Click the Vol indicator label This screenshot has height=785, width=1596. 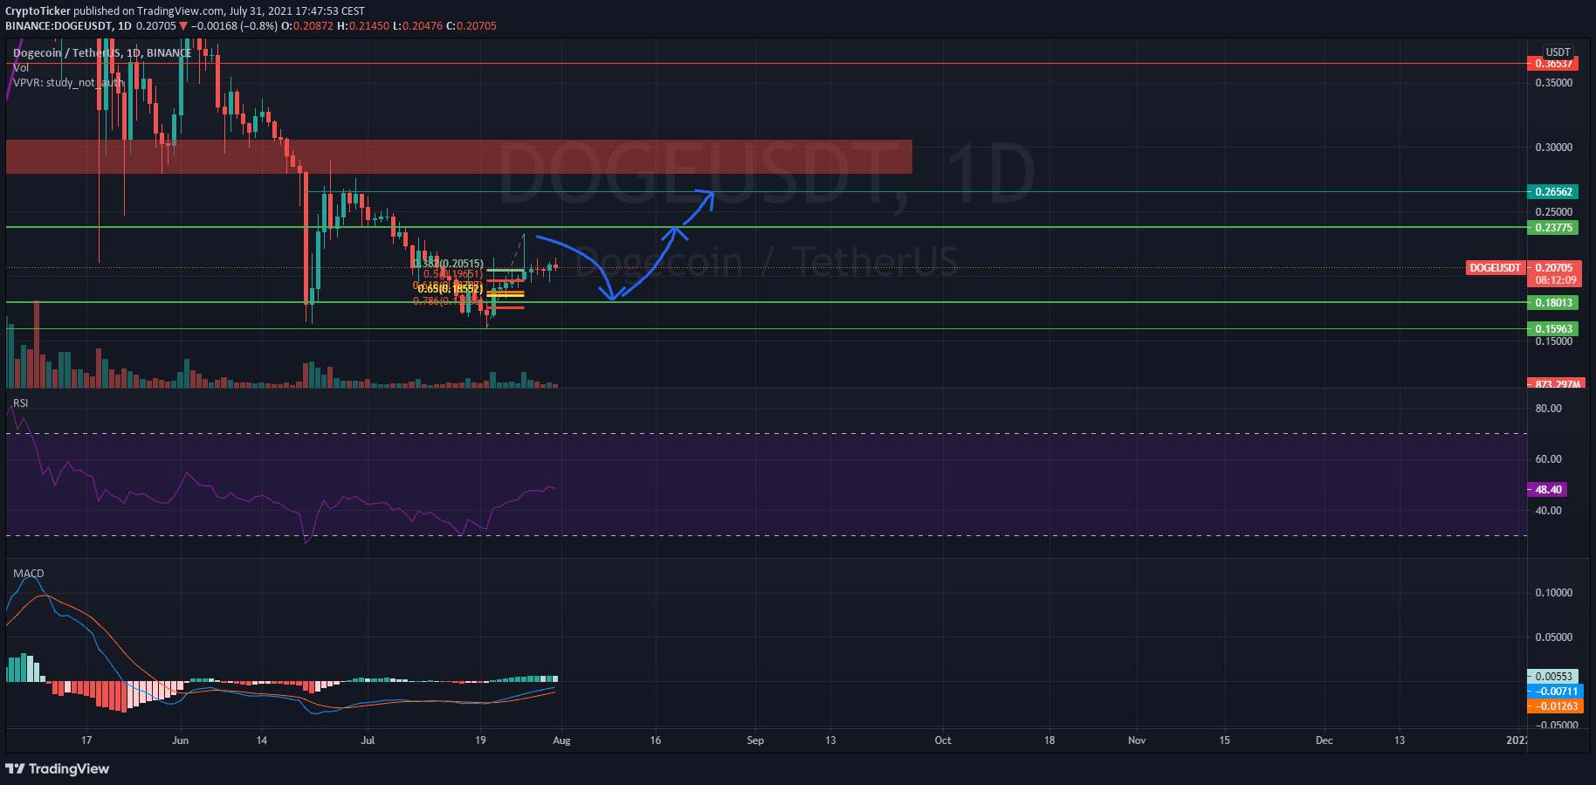point(21,68)
